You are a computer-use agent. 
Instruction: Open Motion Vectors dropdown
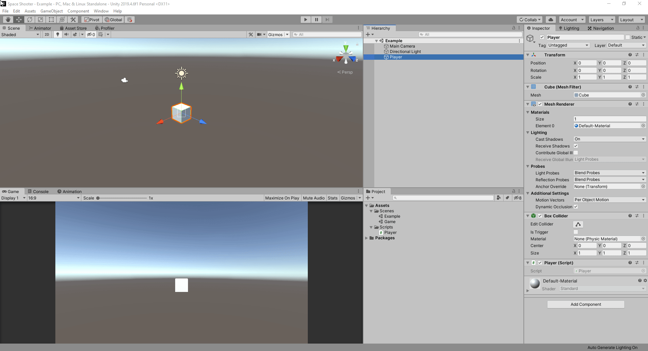(x=610, y=200)
